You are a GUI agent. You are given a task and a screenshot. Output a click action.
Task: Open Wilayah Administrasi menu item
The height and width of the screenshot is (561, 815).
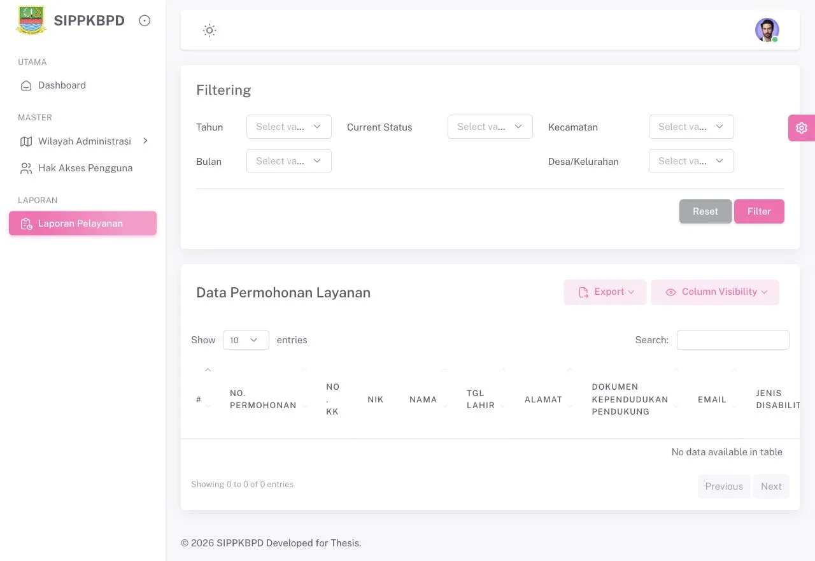83,141
